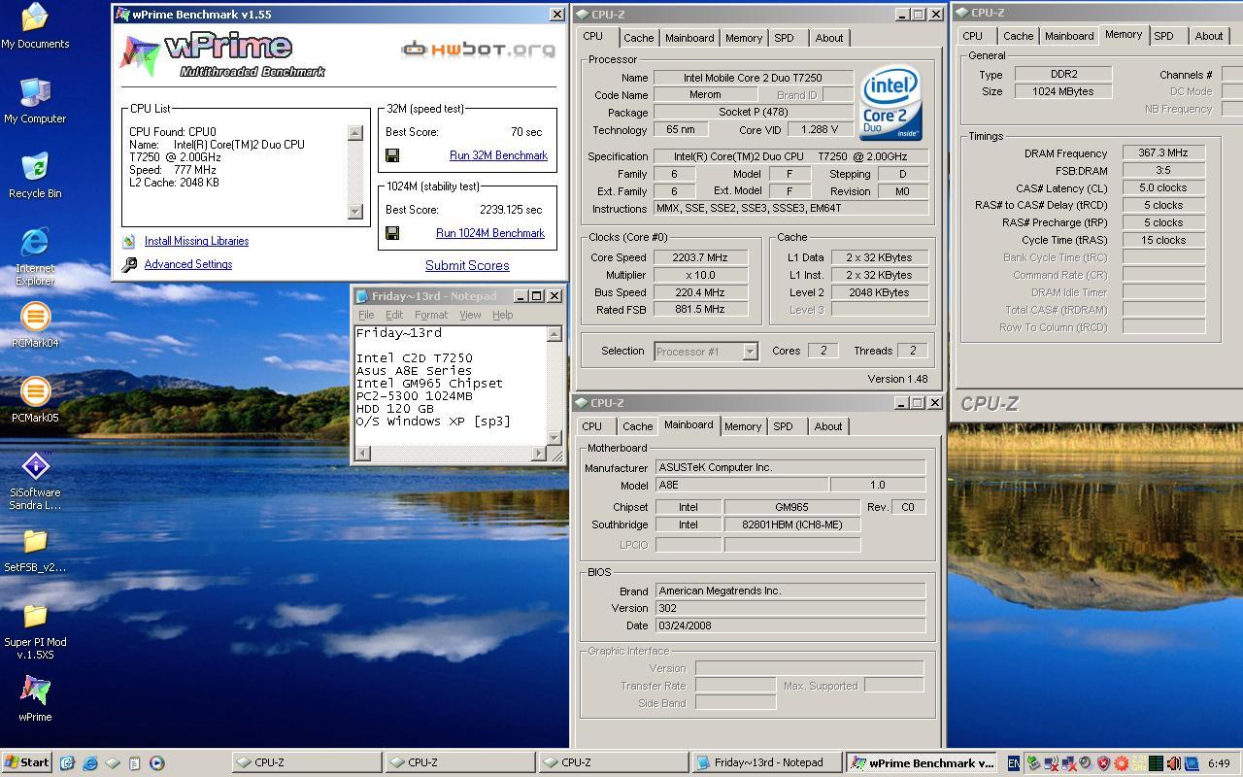Click the save icon beside Run 1024M Benchmark

click(x=392, y=233)
